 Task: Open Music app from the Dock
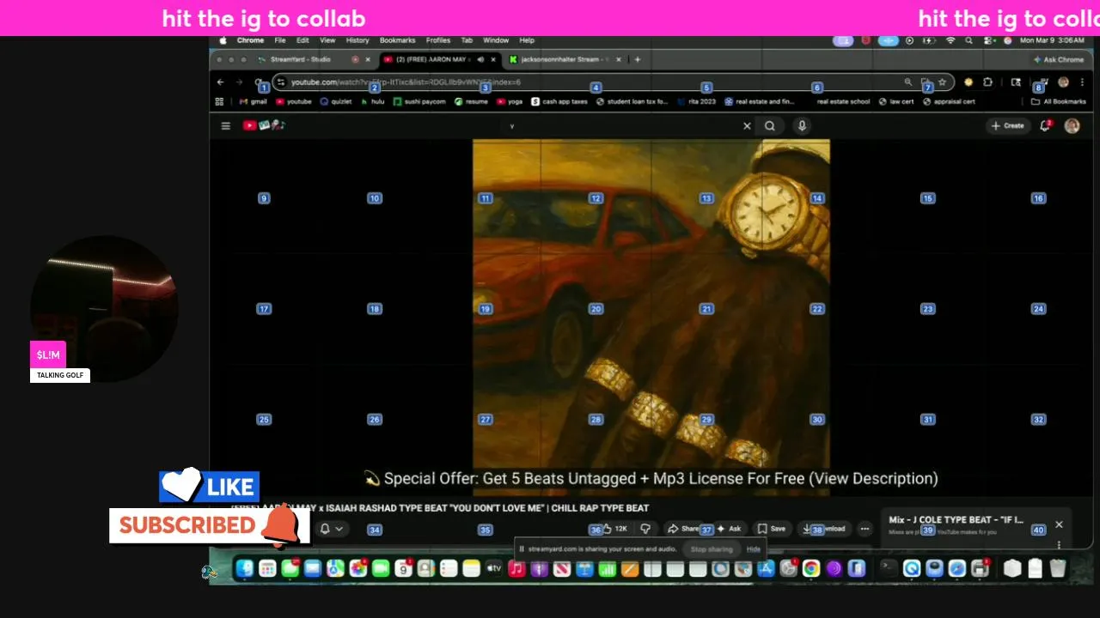[516, 568]
